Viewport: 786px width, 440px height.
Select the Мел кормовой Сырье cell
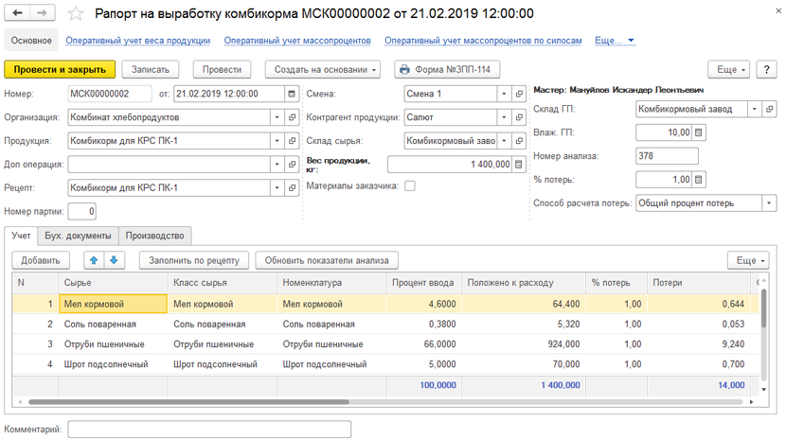point(114,304)
